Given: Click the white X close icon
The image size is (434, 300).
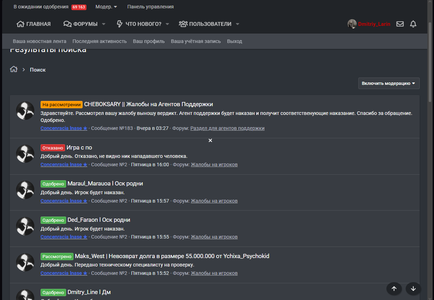Looking at the screenshot, I should (210, 140).
